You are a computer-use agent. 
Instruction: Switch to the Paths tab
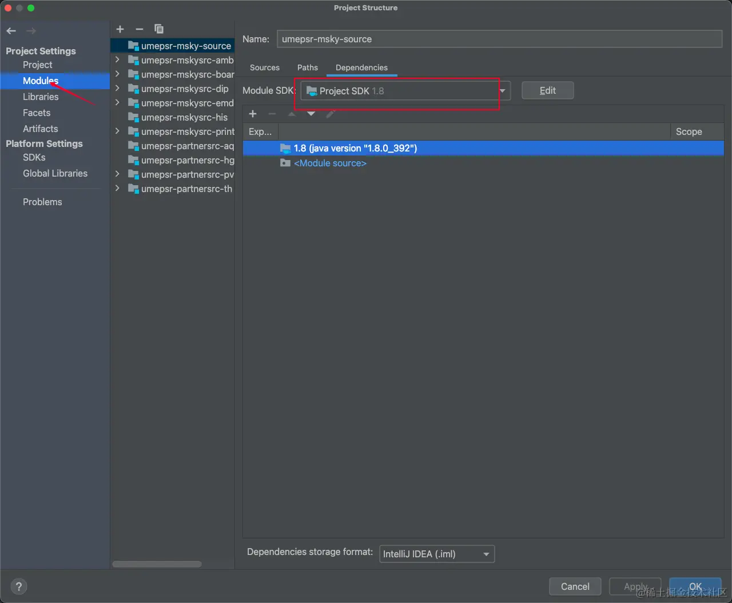click(308, 67)
